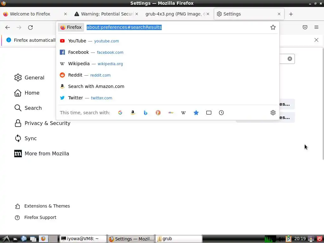Viewport: 324px width, 243px height.
Task: Reload the current page
Action: [x=30, y=27]
